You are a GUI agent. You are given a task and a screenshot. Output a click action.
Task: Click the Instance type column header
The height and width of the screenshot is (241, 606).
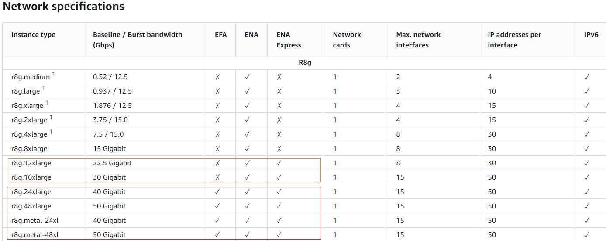[x=34, y=35]
